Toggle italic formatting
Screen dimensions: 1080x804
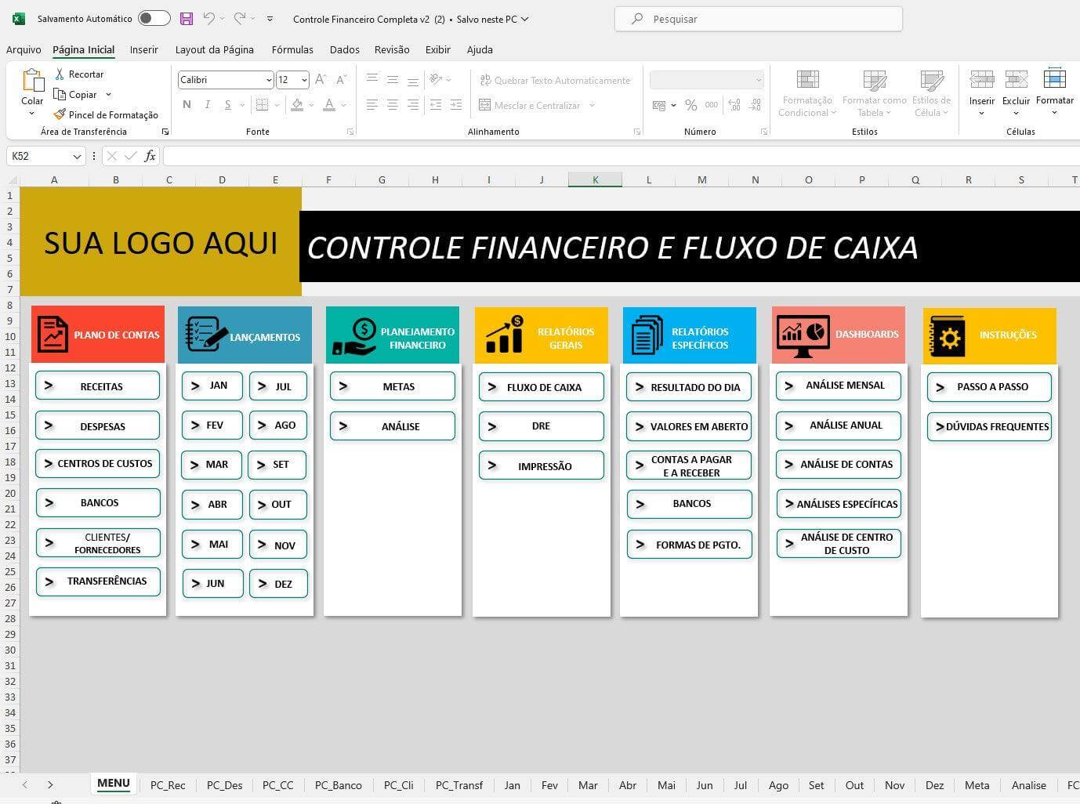[x=206, y=104]
